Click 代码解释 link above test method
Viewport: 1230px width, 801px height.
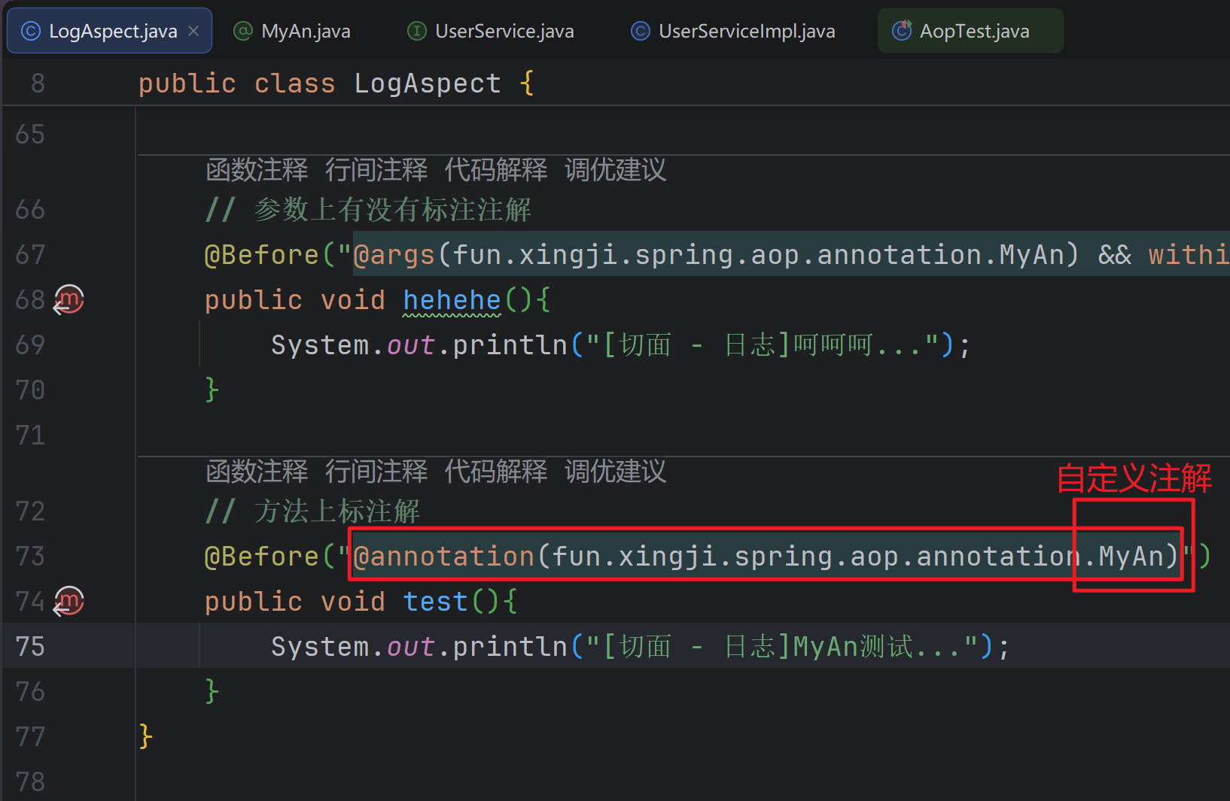pos(495,472)
